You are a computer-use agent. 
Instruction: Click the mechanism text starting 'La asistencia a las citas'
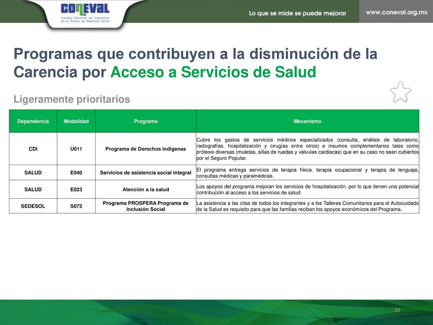(307, 206)
